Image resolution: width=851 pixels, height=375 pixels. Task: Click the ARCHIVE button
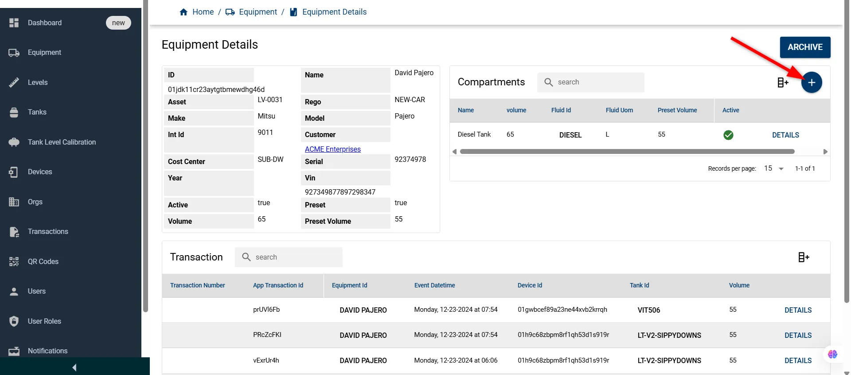coord(805,47)
